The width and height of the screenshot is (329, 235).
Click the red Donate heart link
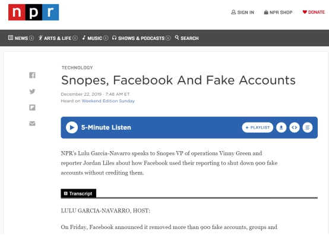pos(314,12)
